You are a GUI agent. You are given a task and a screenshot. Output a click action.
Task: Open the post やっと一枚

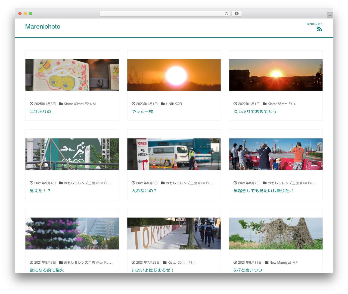point(142,111)
